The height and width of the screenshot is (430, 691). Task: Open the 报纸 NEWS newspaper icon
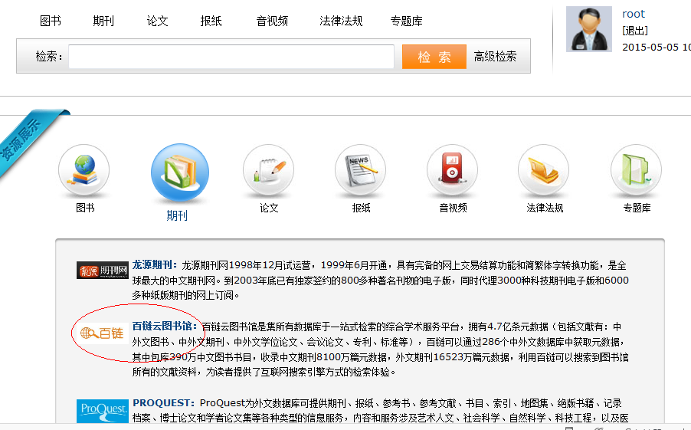tap(361, 170)
